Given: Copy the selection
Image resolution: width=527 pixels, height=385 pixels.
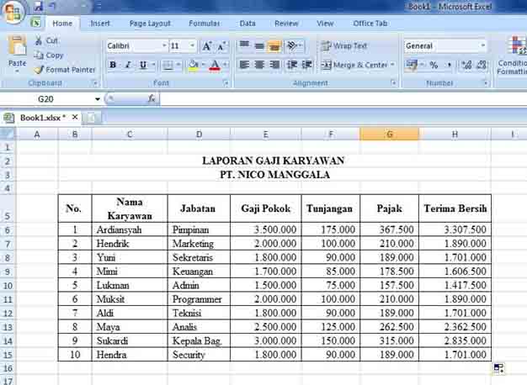Looking at the screenshot, I should pos(49,55).
